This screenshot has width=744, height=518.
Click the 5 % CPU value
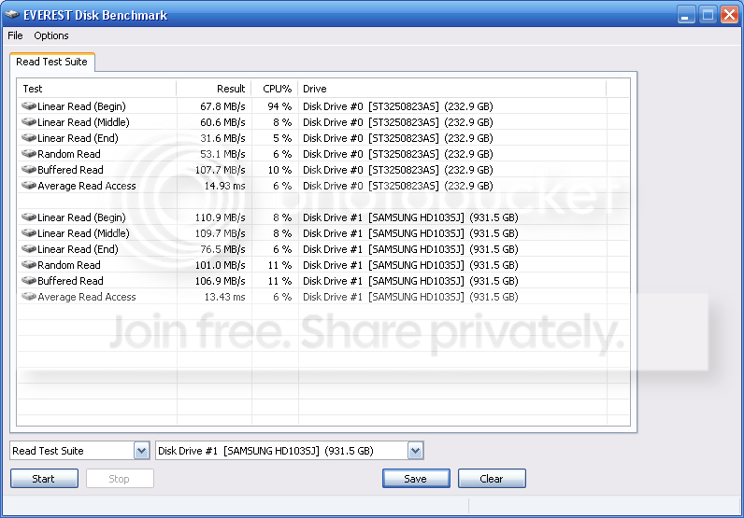(x=282, y=138)
